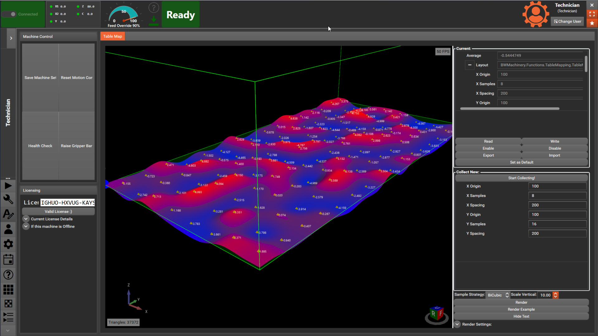This screenshot has height=336, width=598.
Task: Open the Sample Strategy BiCubic dropdown
Action: 498,295
